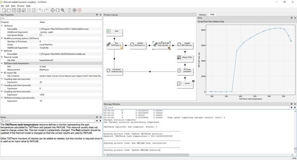Click the red Stop process icon
This screenshot has height=160, width=297.
[x=80, y=10]
